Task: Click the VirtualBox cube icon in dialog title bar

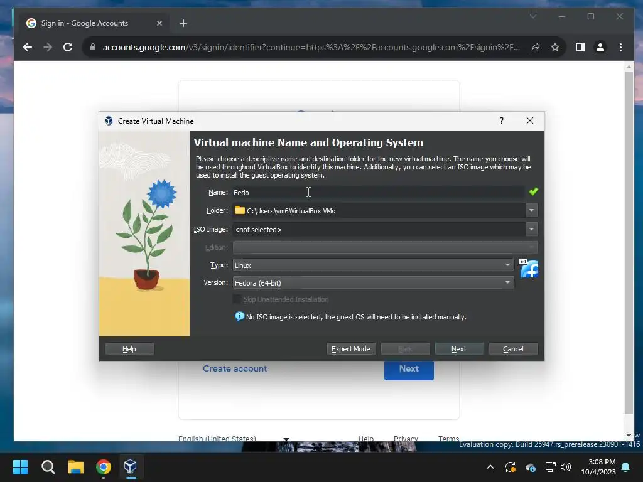Action: pos(109,120)
